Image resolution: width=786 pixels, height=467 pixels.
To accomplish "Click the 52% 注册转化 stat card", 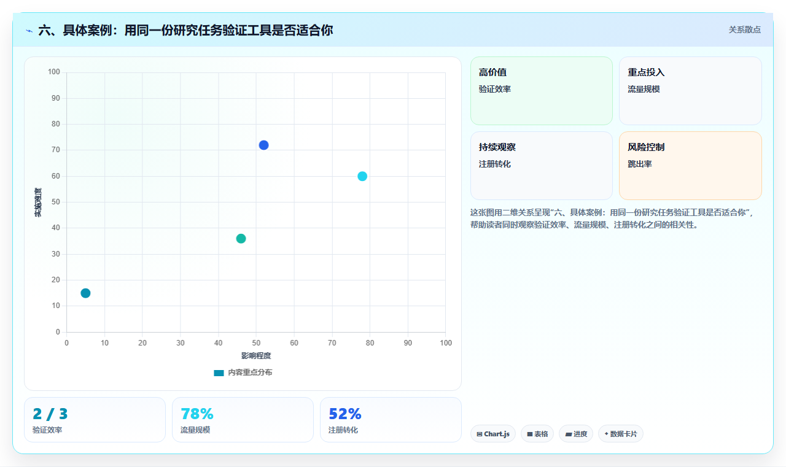I will pos(391,420).
